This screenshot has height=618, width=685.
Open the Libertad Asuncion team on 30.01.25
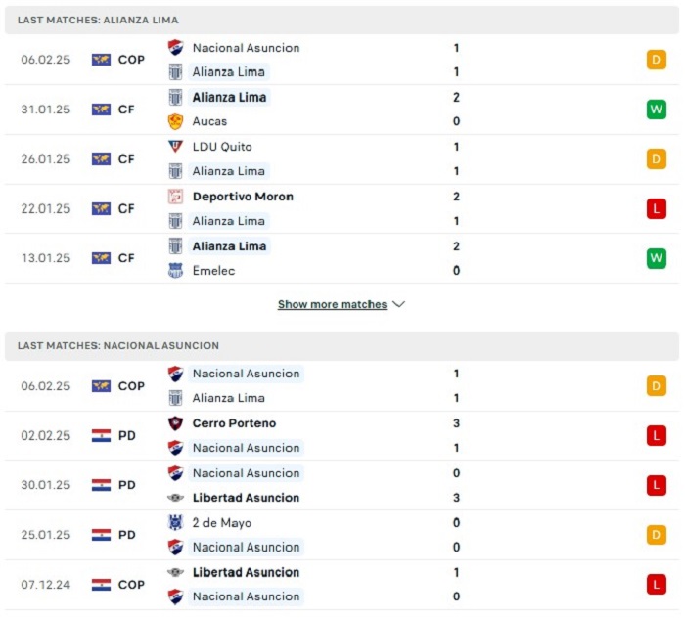tap(246, 498)
